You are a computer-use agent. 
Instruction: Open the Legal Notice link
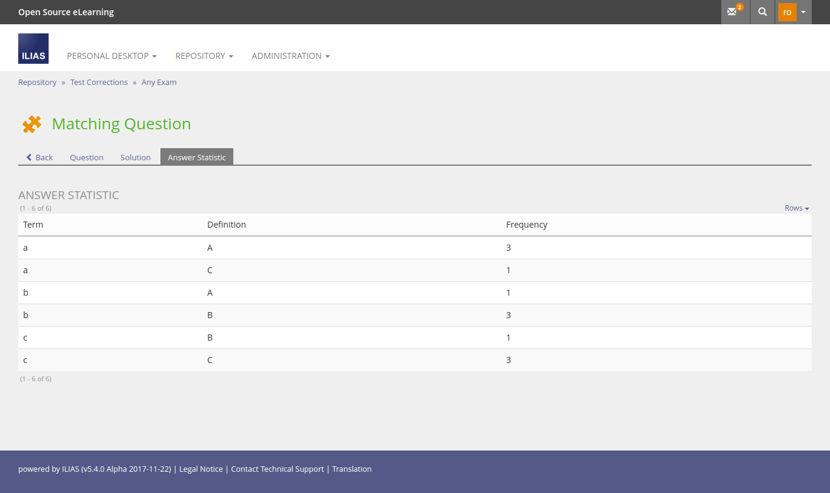pos(201,469)
